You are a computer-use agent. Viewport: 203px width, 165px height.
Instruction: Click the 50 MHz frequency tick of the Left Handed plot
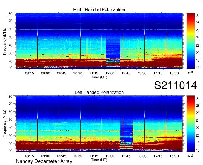[10, 120]
